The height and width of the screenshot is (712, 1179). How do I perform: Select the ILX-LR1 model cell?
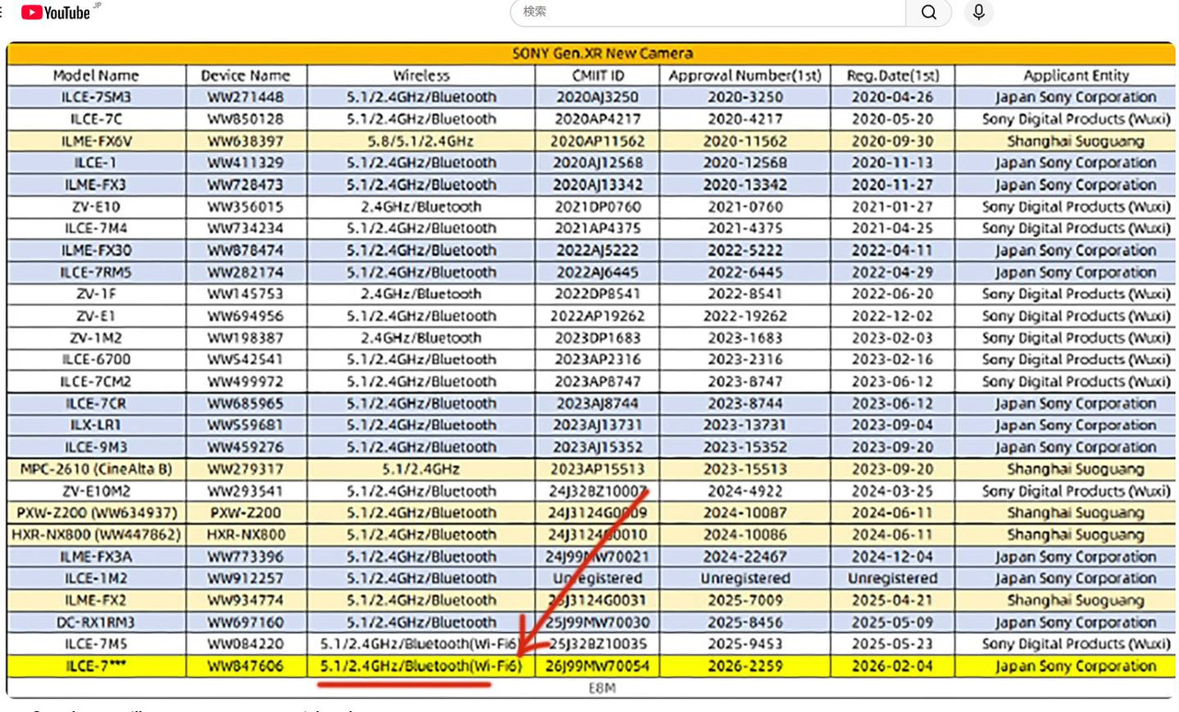(x=96, y=425)
